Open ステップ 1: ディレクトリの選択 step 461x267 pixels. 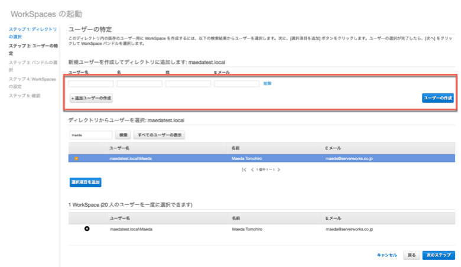(33, 32)
